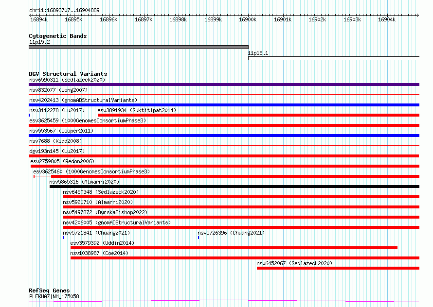
Task: Open dgv193n145 (Lu2017) label
Action: coord(57,151)
